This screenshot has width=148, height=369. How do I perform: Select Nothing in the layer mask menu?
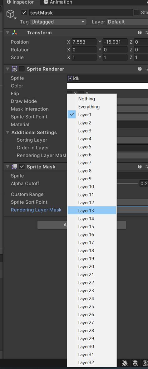(92, 99)
